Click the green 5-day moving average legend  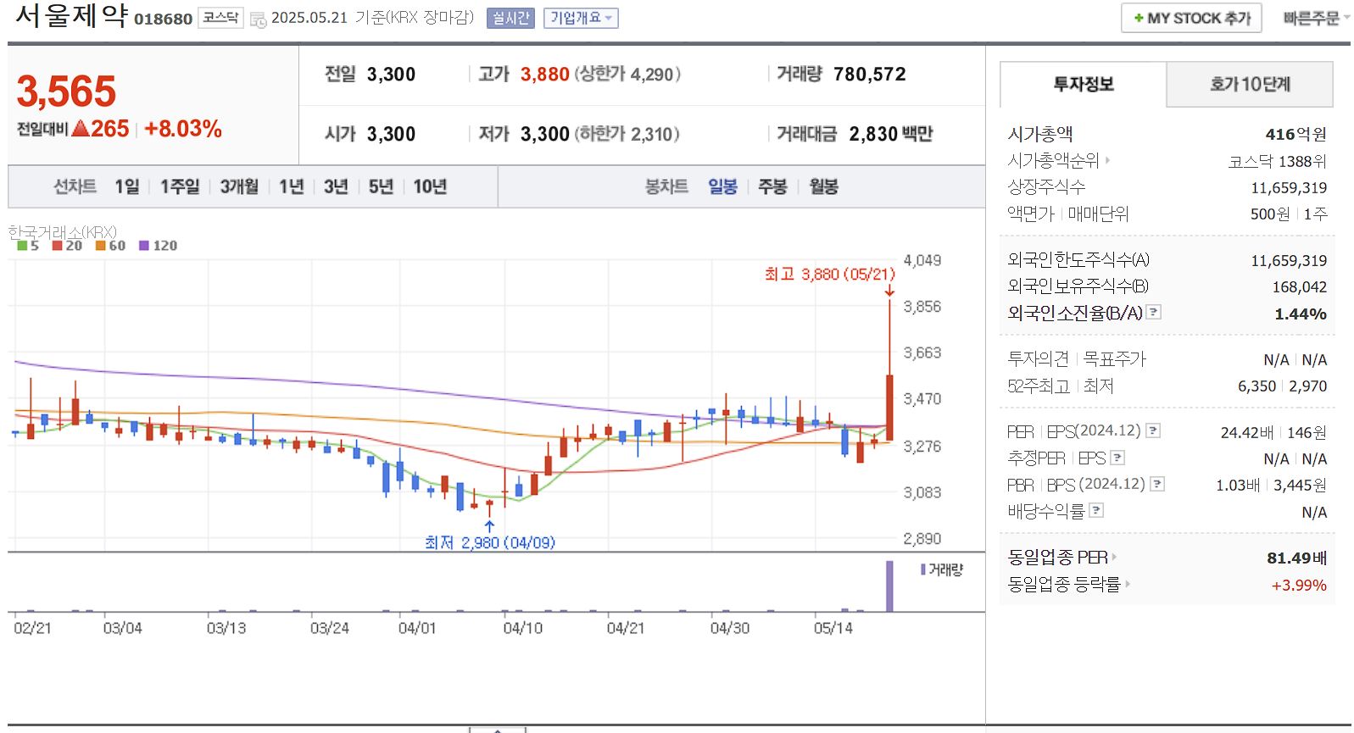(28, 246)
